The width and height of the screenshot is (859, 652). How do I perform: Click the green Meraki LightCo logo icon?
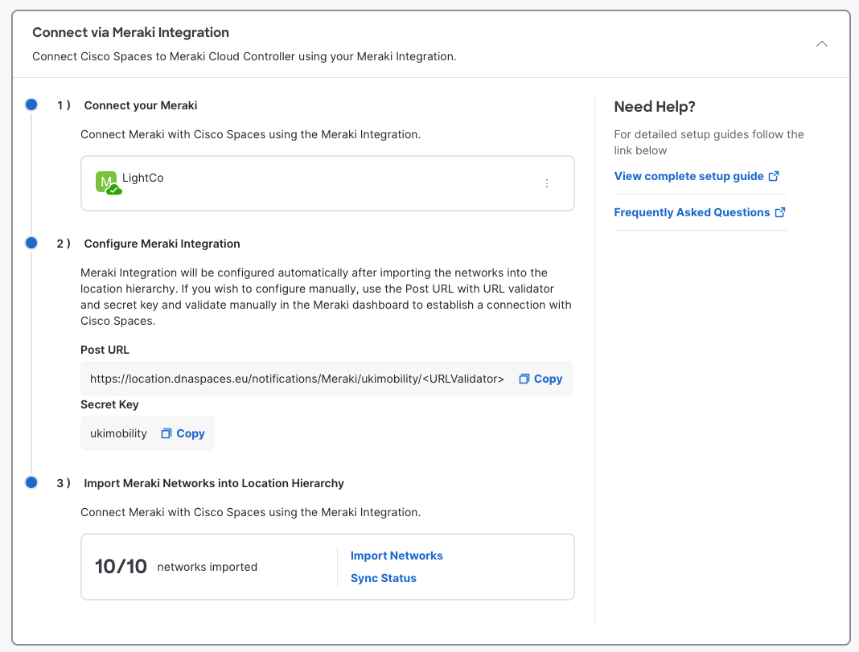point(108,182)
